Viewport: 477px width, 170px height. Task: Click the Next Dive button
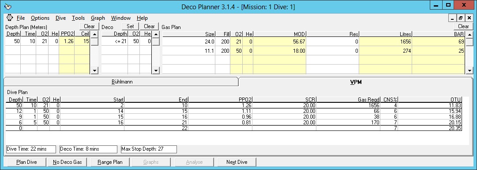coord(237,162)
